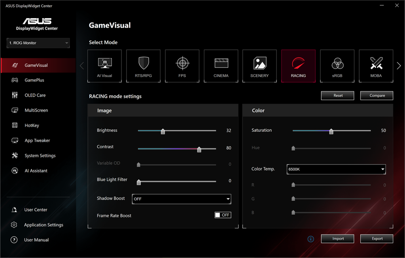Screen dimensions: 405x258
Task: Click the Export button
Action: point(377,239)
